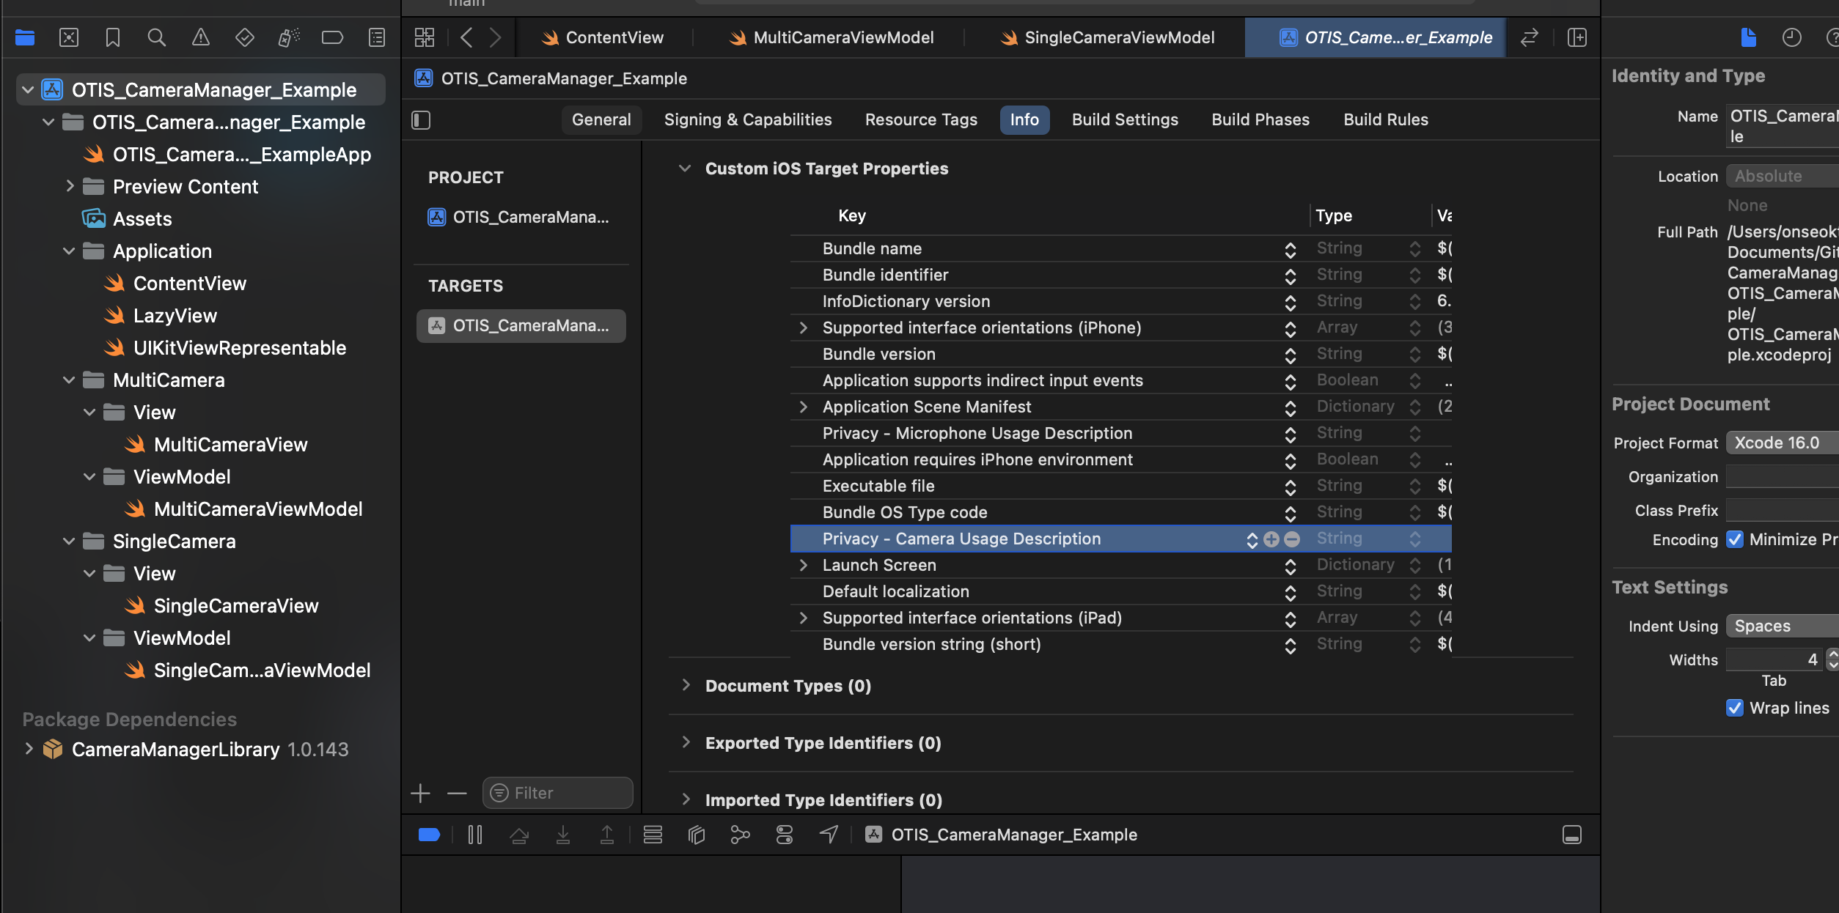Add editor pane on right icon

tap(1577, 37)
